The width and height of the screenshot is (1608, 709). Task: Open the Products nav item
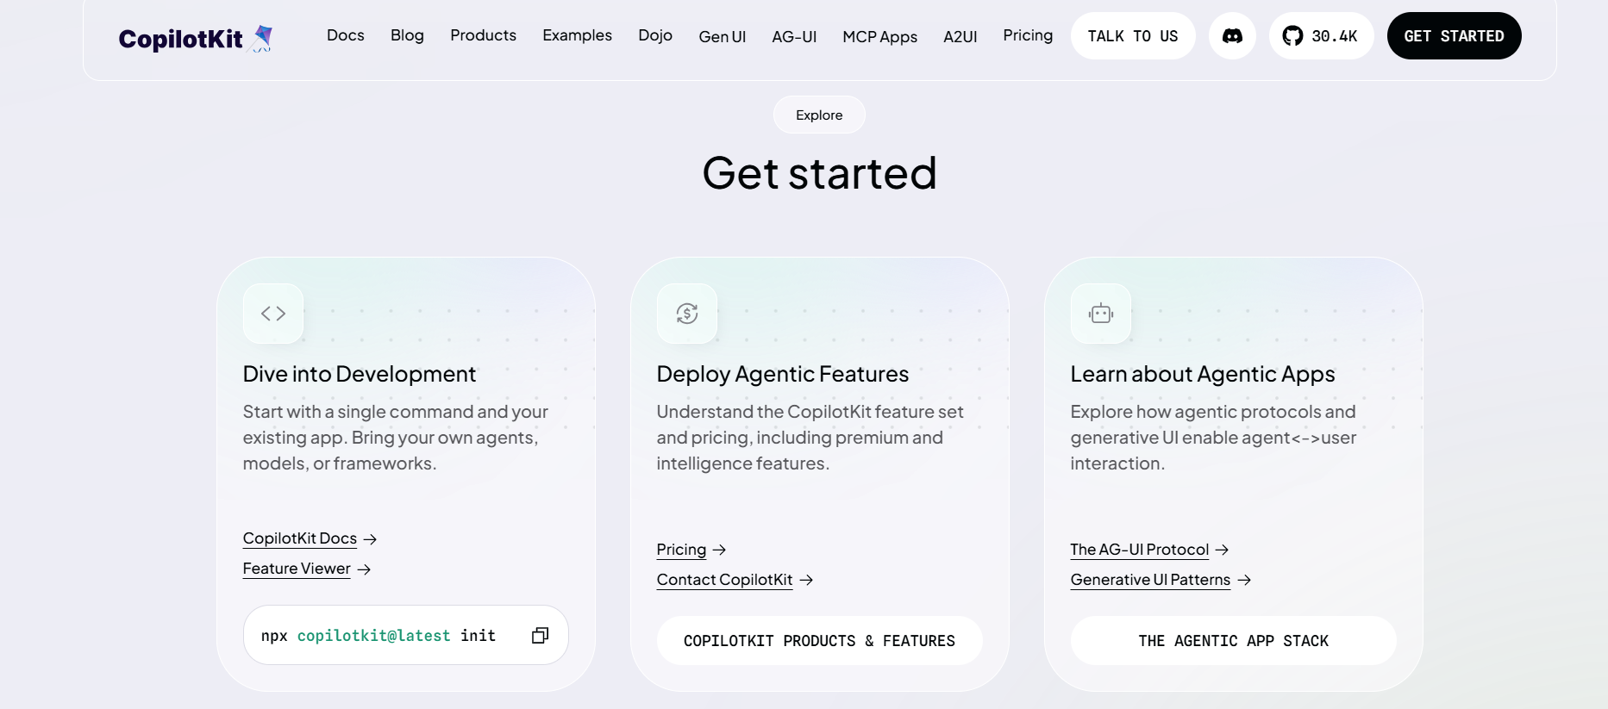point(483,35)
